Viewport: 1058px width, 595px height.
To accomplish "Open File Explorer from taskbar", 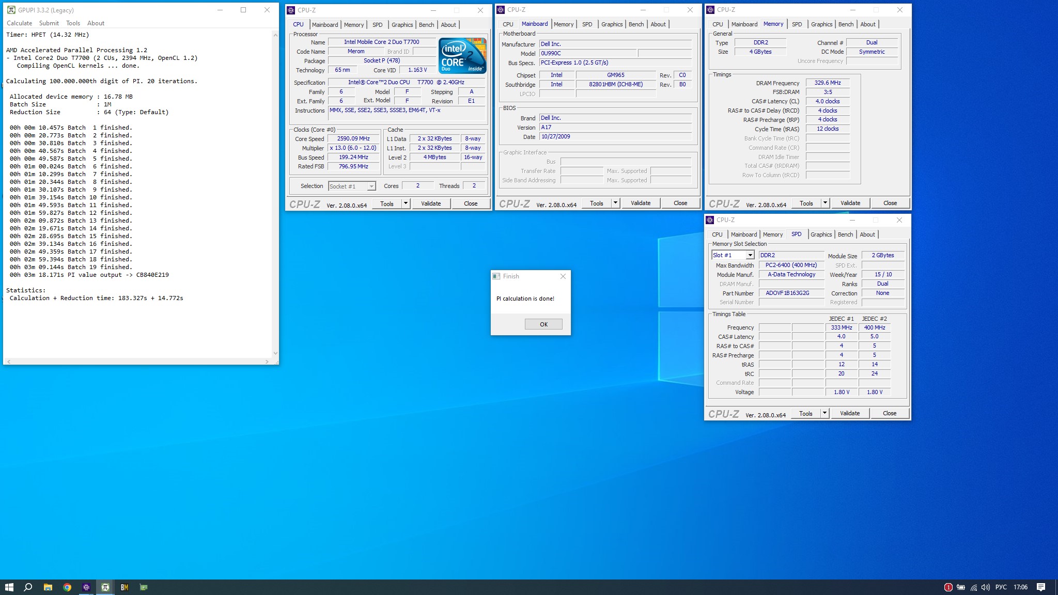I will (48, 587).
